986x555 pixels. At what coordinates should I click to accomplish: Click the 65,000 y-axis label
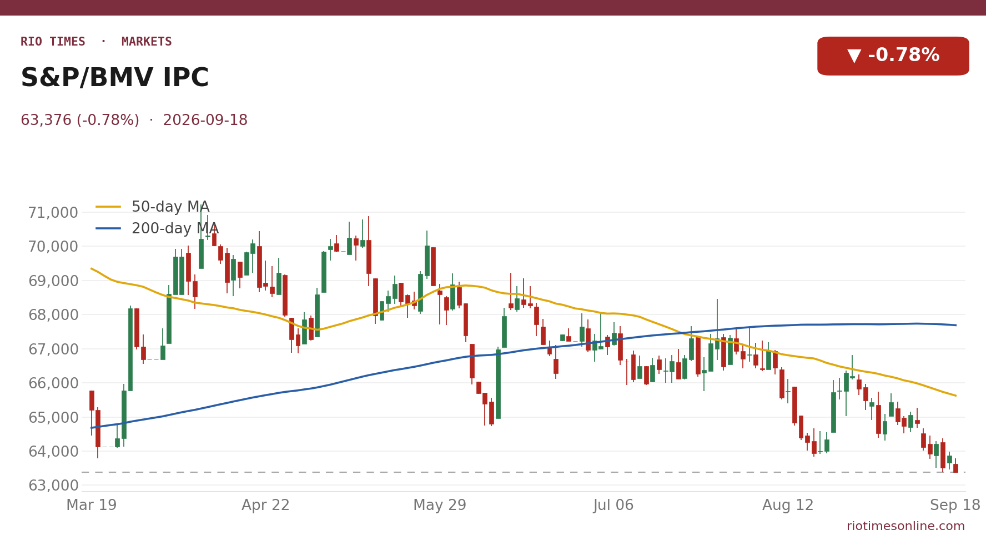(x=53, y=418)
